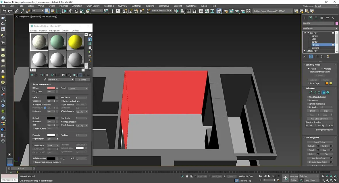339x183 pixels.
Task: Click the Undo arrow icon
Action: 4,11
